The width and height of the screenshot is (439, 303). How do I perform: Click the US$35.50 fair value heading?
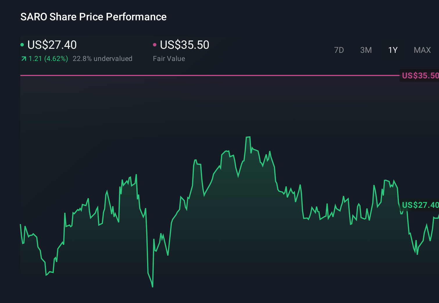(184, 45)
